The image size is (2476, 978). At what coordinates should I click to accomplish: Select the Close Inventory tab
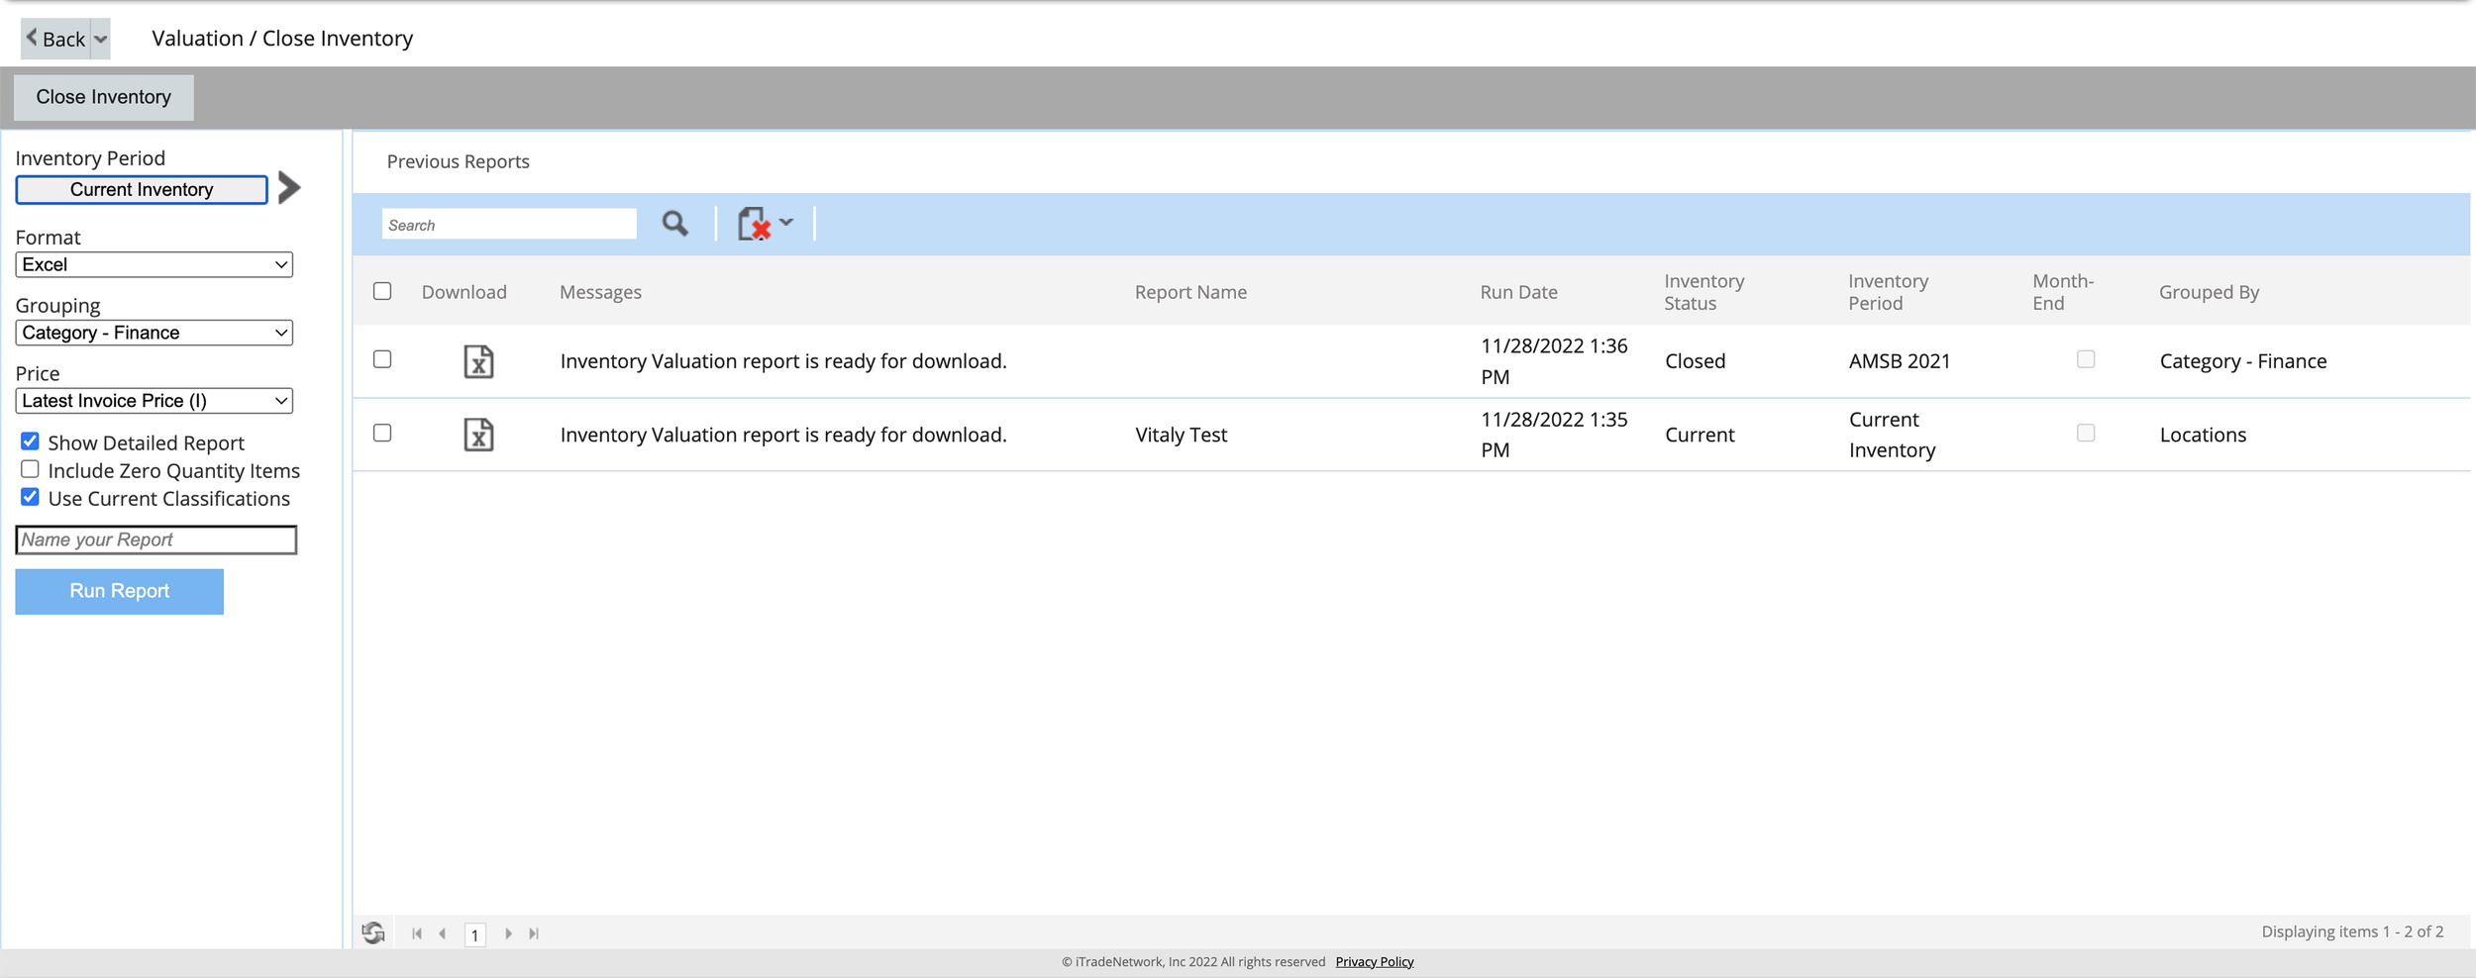(x=104, y=97)
